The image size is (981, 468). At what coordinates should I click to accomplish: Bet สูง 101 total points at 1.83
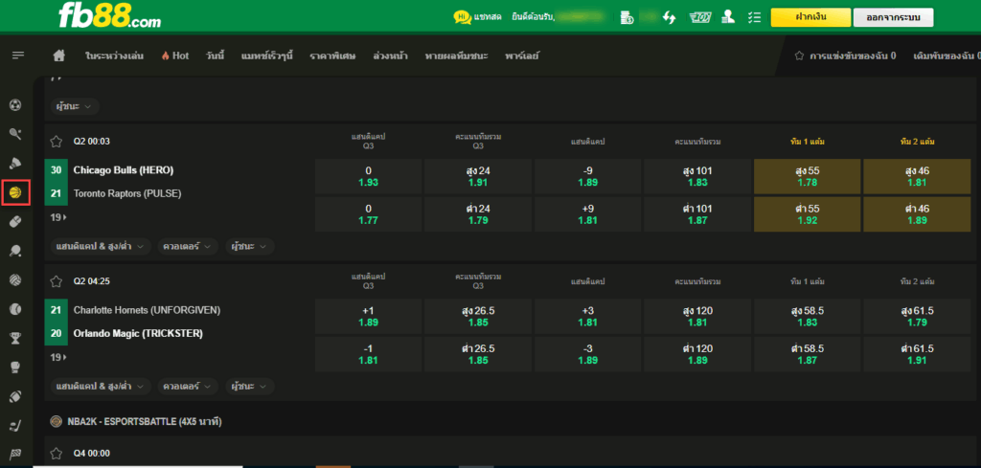pyautogui.click(x=697, y=176)
